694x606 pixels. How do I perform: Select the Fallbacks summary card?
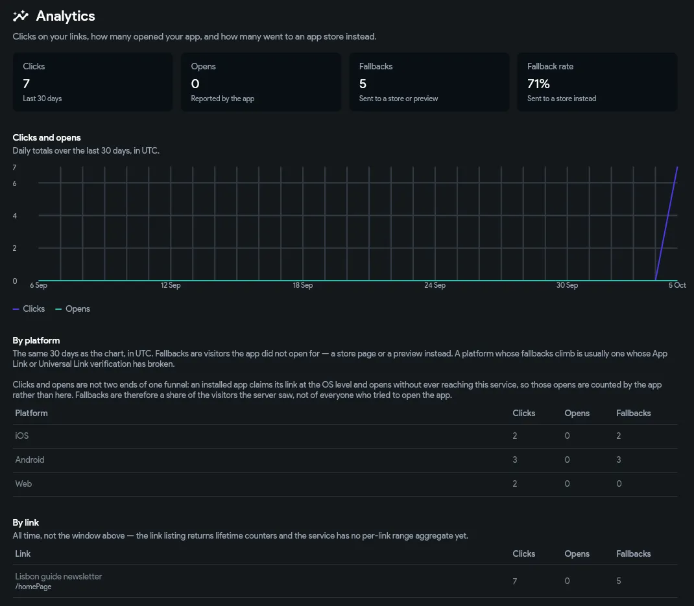pyautogui.click(x=429, y=82)
